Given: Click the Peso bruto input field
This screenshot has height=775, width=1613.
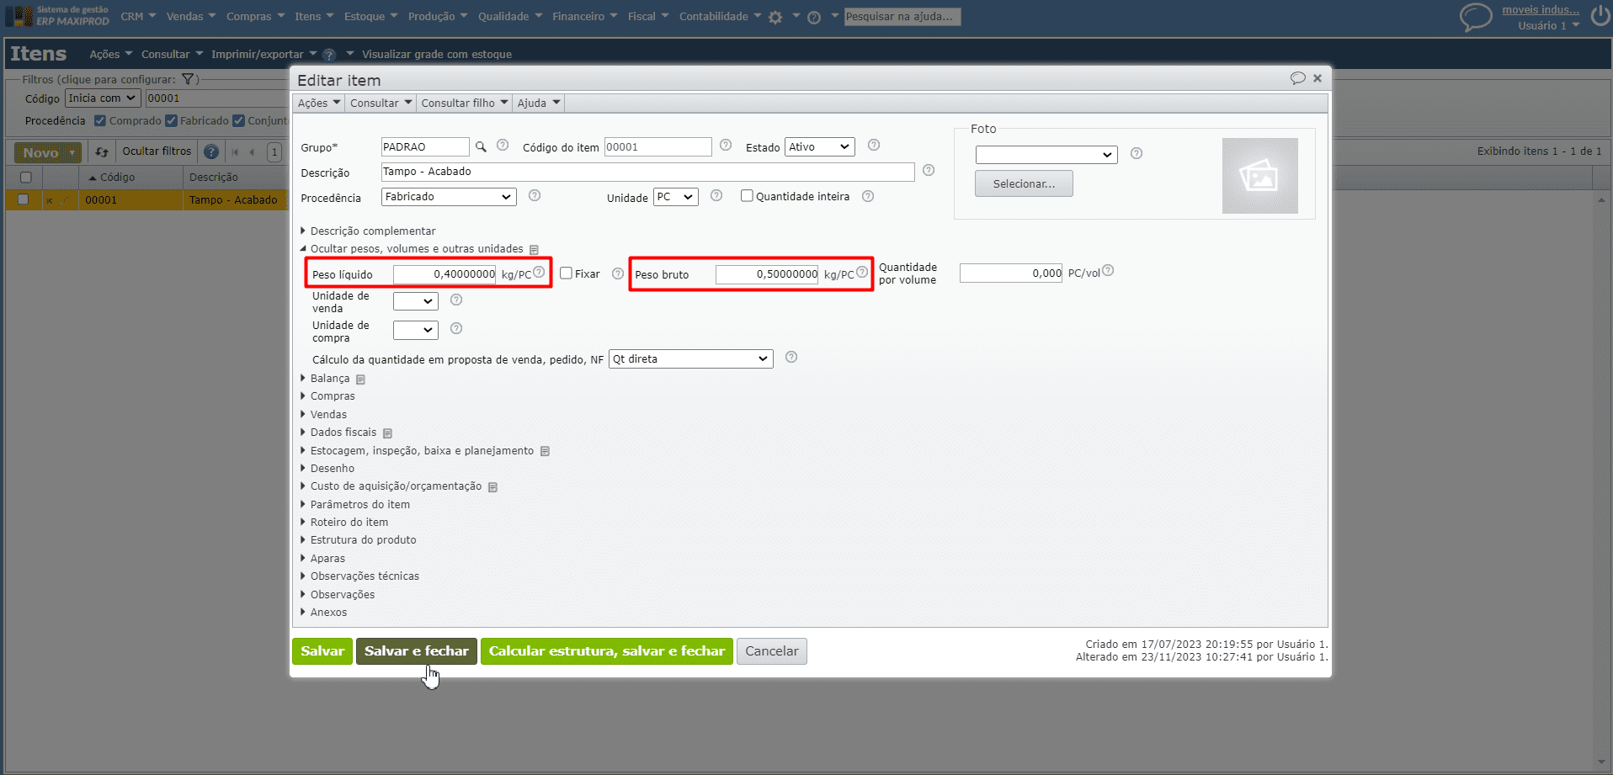Looking at the screenshot, I should click(767, 274).
